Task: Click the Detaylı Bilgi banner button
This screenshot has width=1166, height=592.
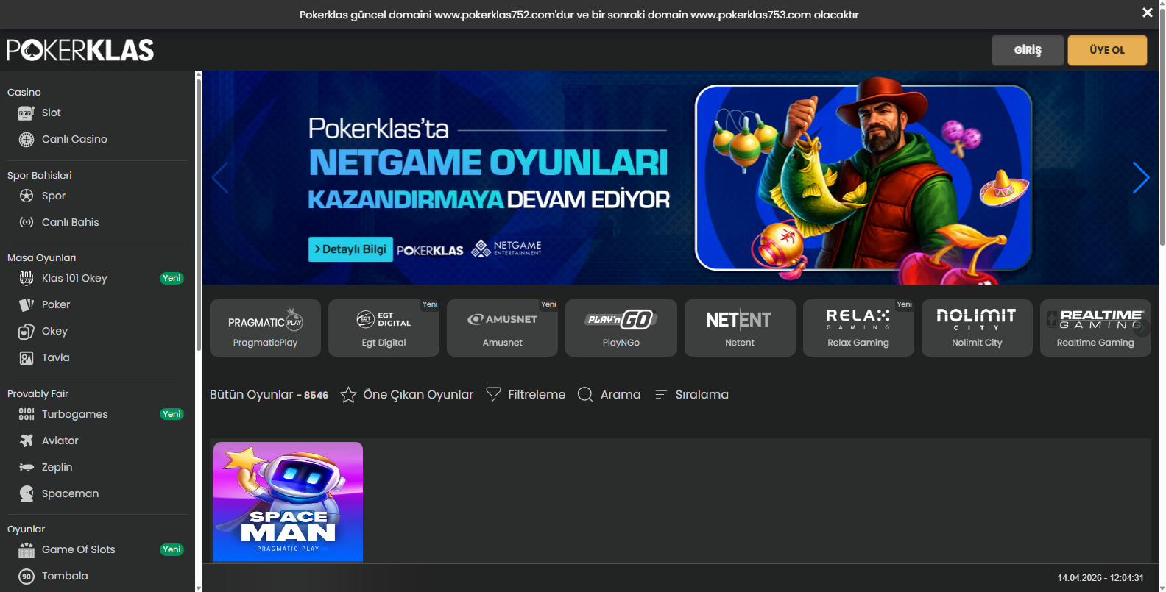Action: pyautogui.click(x=350, y=249)
